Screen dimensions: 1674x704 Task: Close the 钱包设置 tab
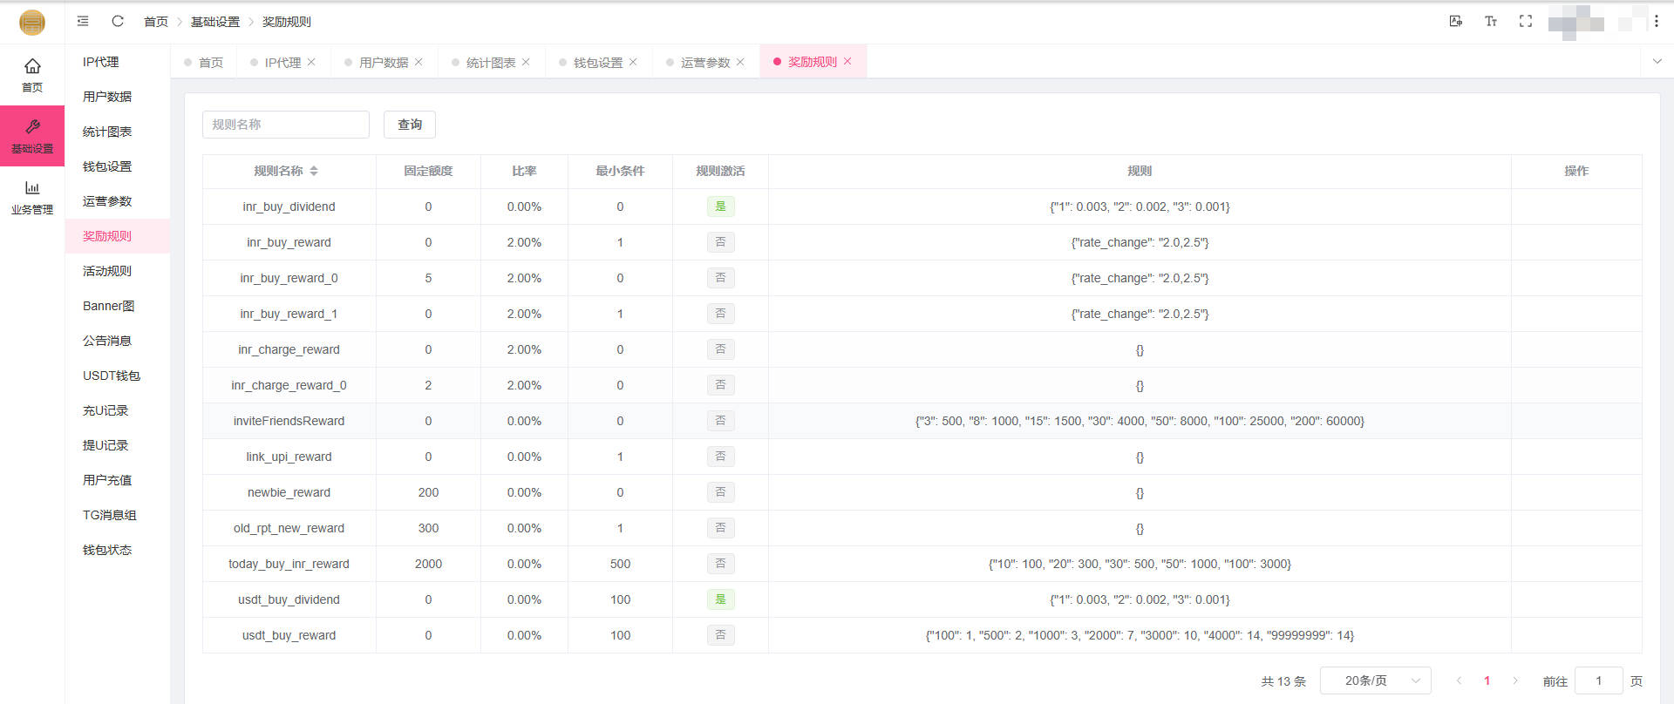pos(633,62)
